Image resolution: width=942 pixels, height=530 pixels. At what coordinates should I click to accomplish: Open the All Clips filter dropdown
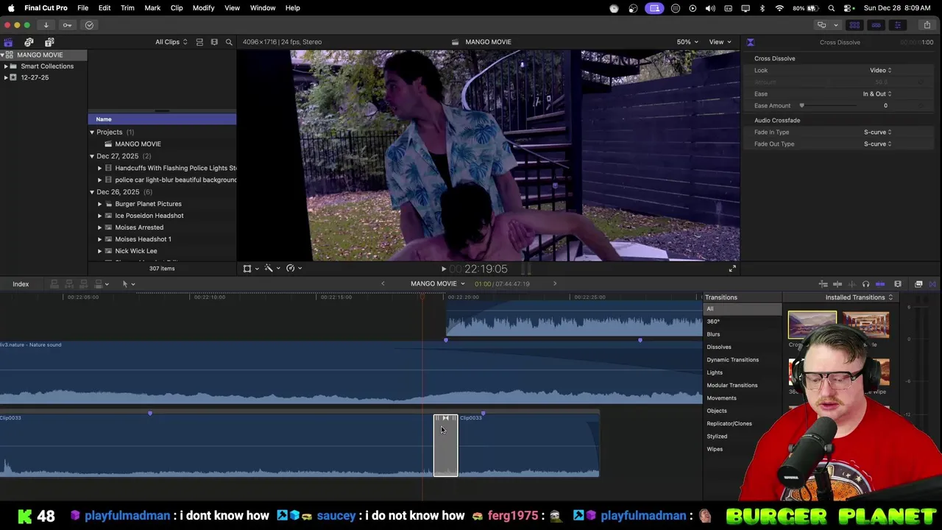(x=171, y=42)
